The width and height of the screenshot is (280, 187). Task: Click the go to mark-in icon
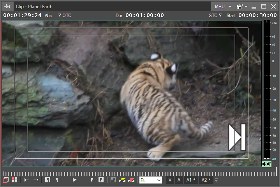(x=26, y=180)
